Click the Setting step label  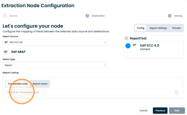(178, 16)
